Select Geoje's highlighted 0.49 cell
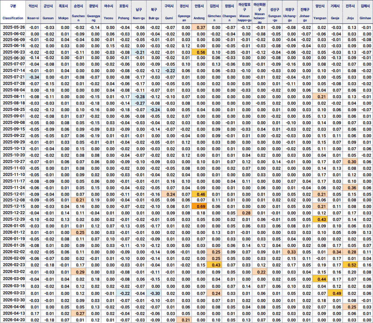 (335, 293)
